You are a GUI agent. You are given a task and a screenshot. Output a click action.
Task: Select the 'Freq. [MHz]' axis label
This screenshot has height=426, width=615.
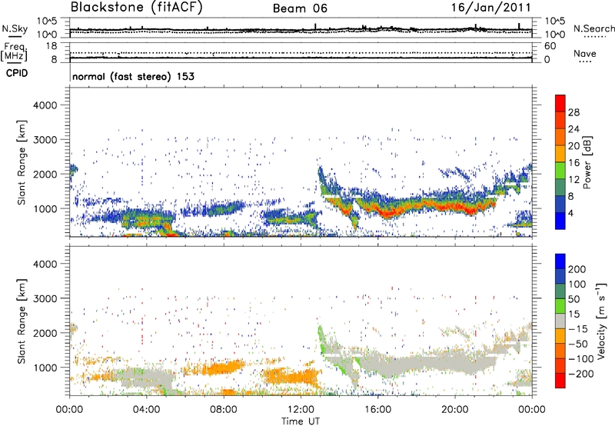click(x=15, y=52)
